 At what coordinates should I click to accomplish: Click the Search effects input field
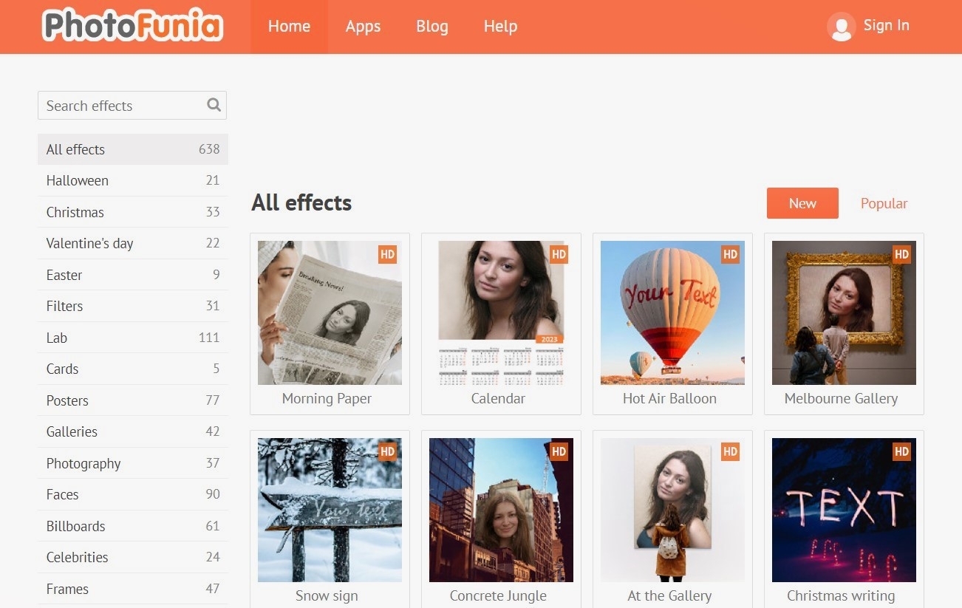click(x=118, y=105)
